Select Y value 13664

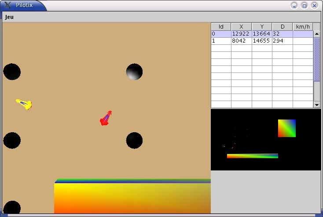point(262,34)
